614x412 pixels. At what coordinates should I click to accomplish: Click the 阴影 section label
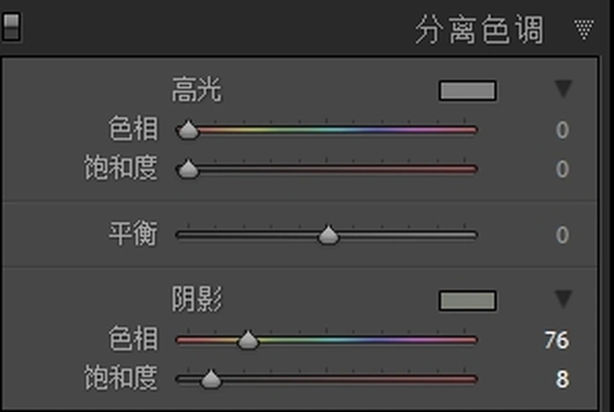[x=197, y=299]
